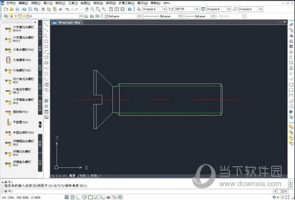Viewport: 295px width, 200px height.
Task: Toggle Grid display in status bar
Action: point(73,197)
